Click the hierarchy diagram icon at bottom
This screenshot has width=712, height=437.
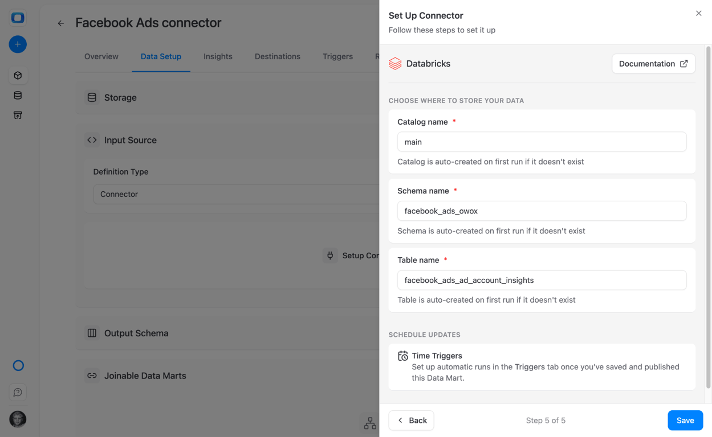(370, 423)
